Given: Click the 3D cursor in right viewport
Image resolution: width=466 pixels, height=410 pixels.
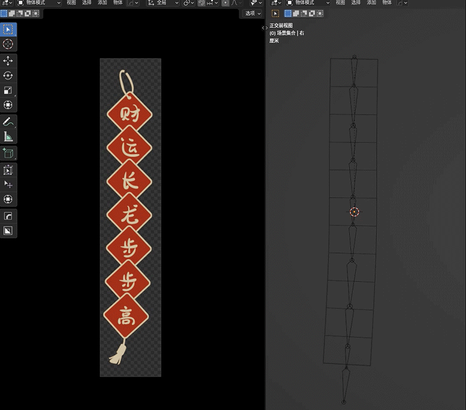Looking at the screenshot, I should (354, 212).
